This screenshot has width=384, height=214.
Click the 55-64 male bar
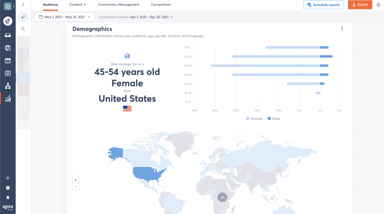pyautogui.click(x=326, y=56)
